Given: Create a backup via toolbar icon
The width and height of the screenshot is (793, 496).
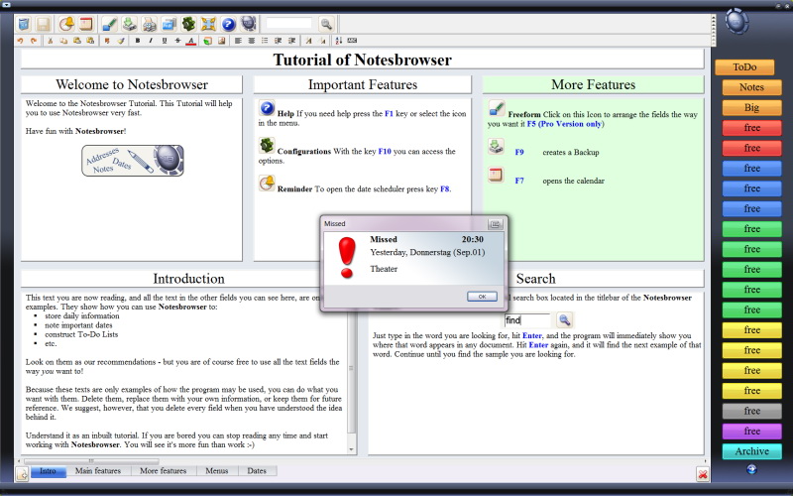Looking at the screenshot, I should pos(130,24).
